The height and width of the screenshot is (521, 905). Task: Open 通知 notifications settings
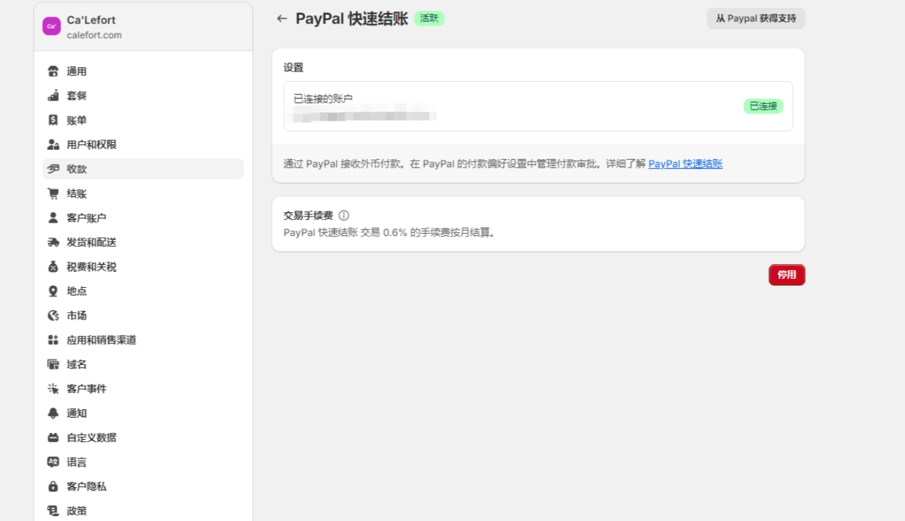(x=143, y=413)
